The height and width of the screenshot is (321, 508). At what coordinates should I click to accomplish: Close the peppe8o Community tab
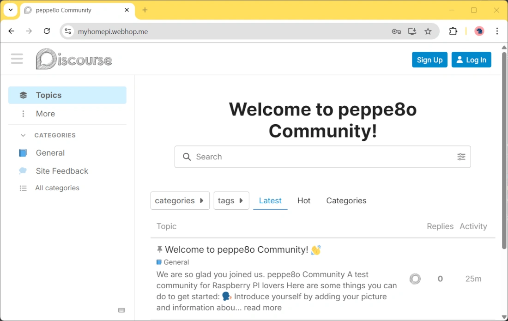127,10
